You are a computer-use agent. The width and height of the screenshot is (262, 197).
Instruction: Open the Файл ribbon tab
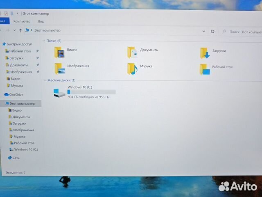click(5, 21)
